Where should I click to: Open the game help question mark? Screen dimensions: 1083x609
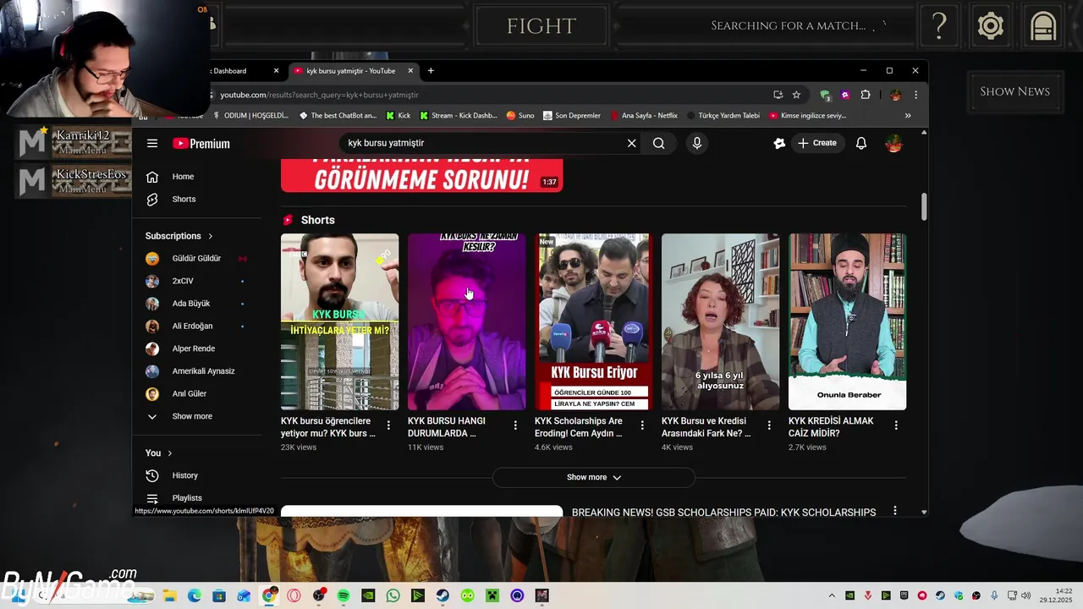(x=939, y=26)
